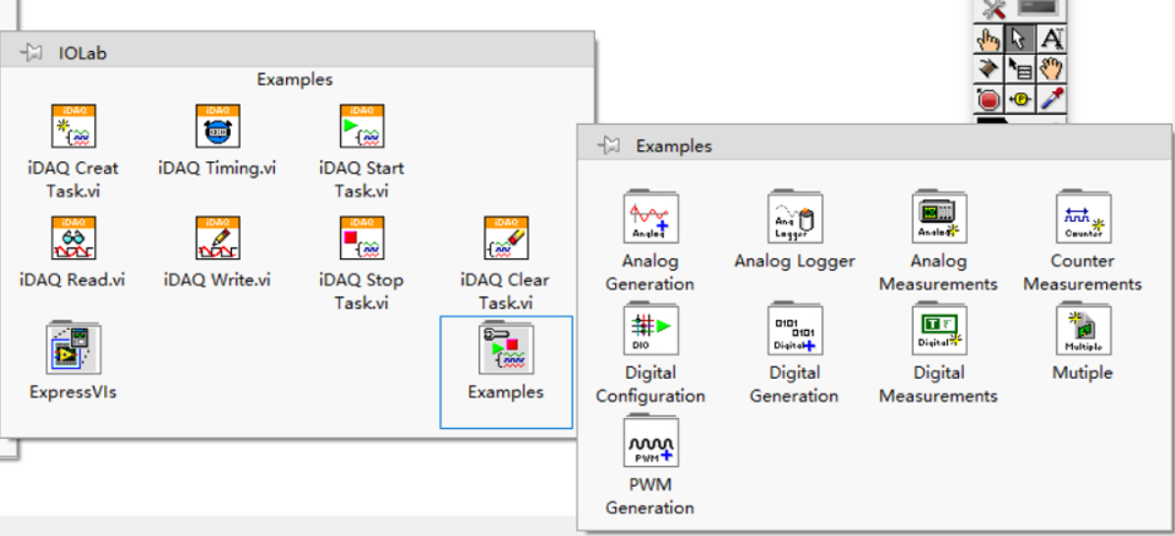Open the Mutiple examples folder
Screen dimensions: 1175x536
[x=1083, y=329]
